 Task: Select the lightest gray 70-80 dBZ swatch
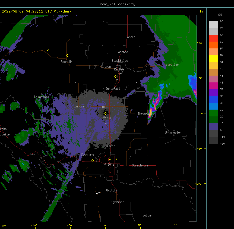click(213, 25)
